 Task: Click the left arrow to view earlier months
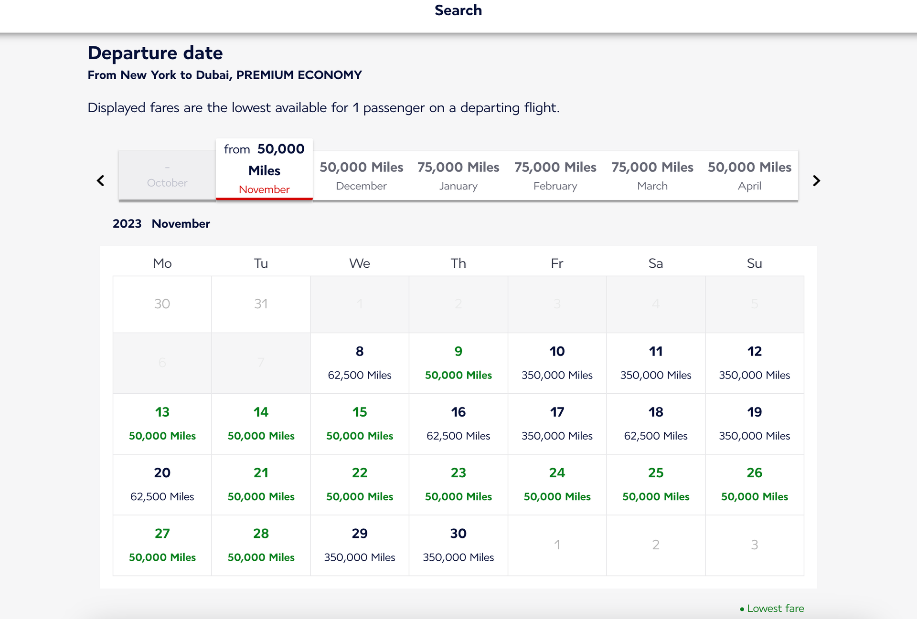point(101,180)
